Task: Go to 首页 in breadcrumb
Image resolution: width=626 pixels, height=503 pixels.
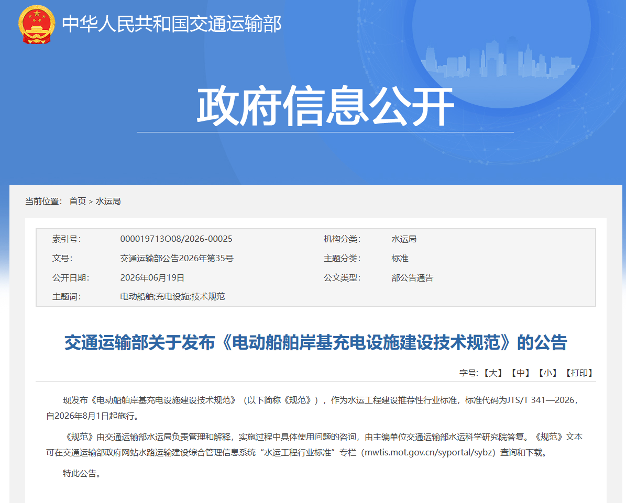Action: point(78,202)
